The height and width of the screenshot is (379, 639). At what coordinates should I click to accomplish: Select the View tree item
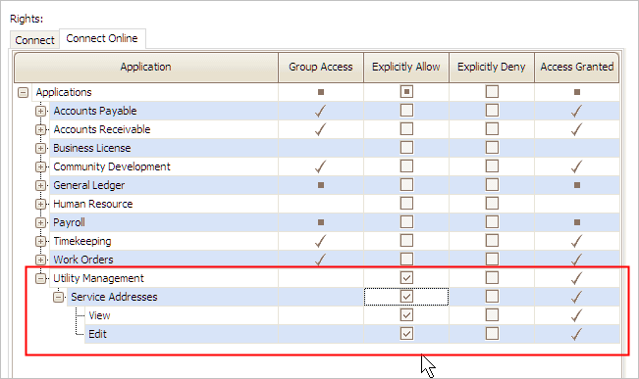tap(99, 315)
